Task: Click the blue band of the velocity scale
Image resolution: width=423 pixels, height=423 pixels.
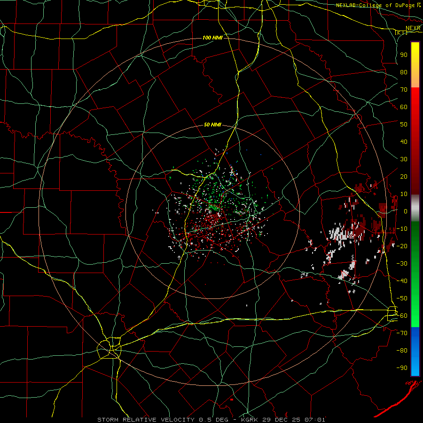Action: pos(415,351)
